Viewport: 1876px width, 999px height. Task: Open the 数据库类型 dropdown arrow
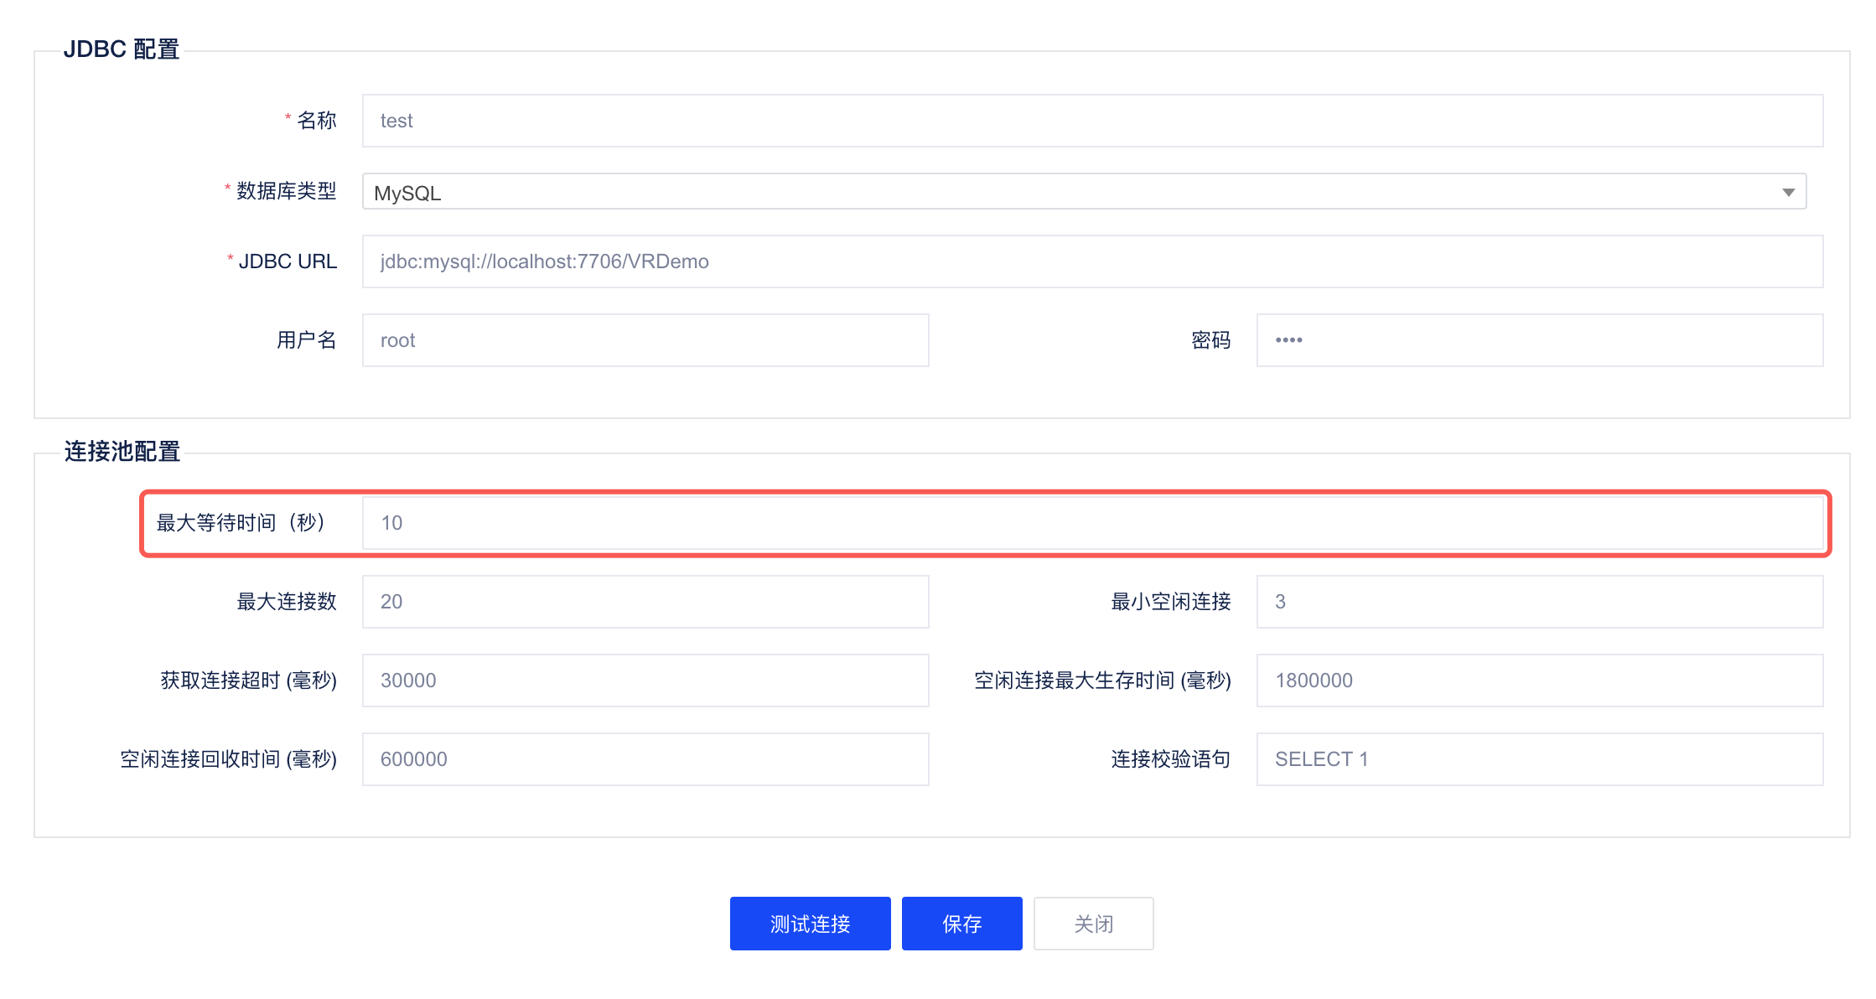1787,192
